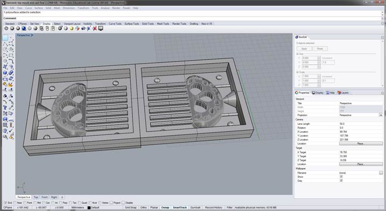Click the Text object tool in sidebar

[5, 108]
